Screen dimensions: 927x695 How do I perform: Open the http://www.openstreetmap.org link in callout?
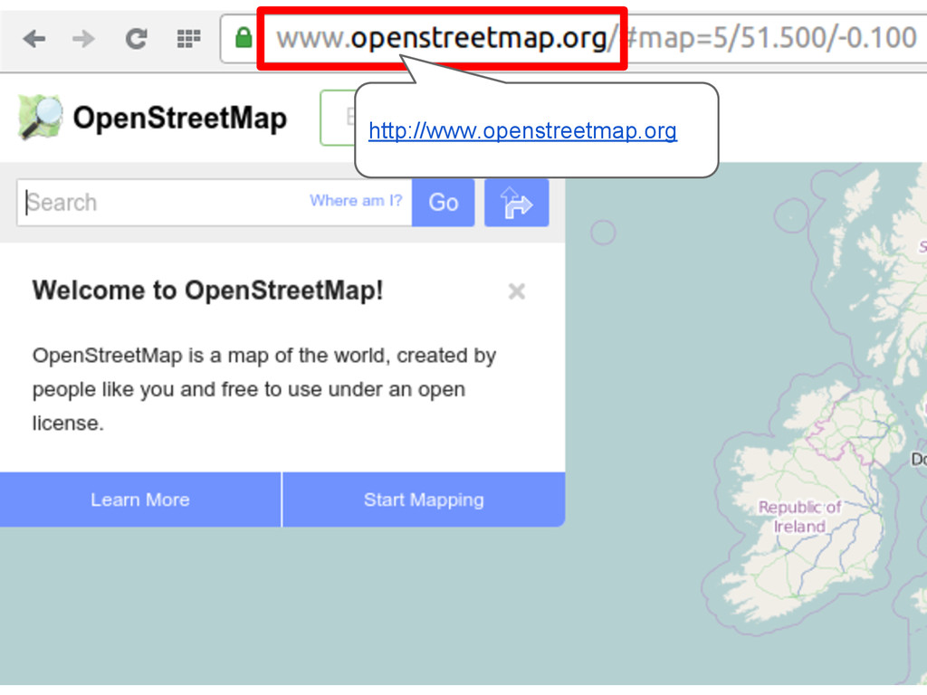(x=522, y=130)
